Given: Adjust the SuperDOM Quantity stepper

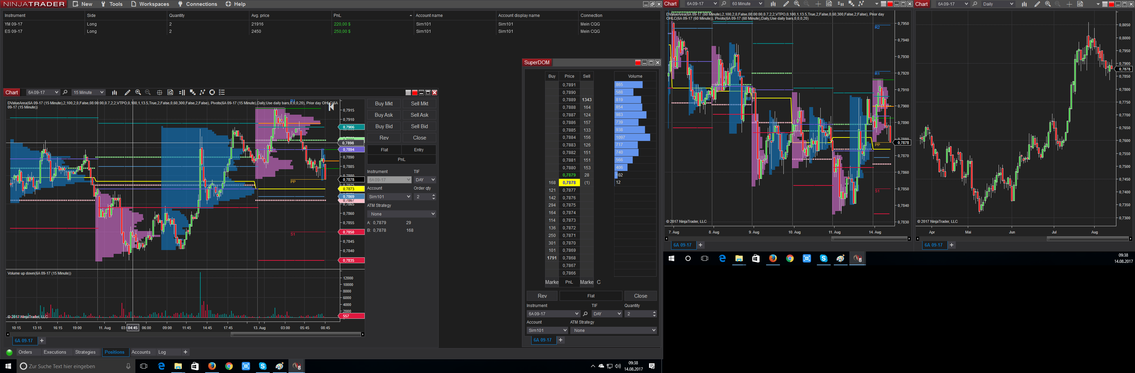Looking at the screenshot, I should point(654,314).
